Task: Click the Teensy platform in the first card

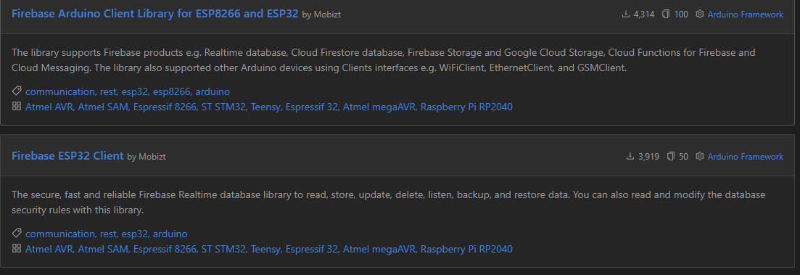Action: point(265,107)
